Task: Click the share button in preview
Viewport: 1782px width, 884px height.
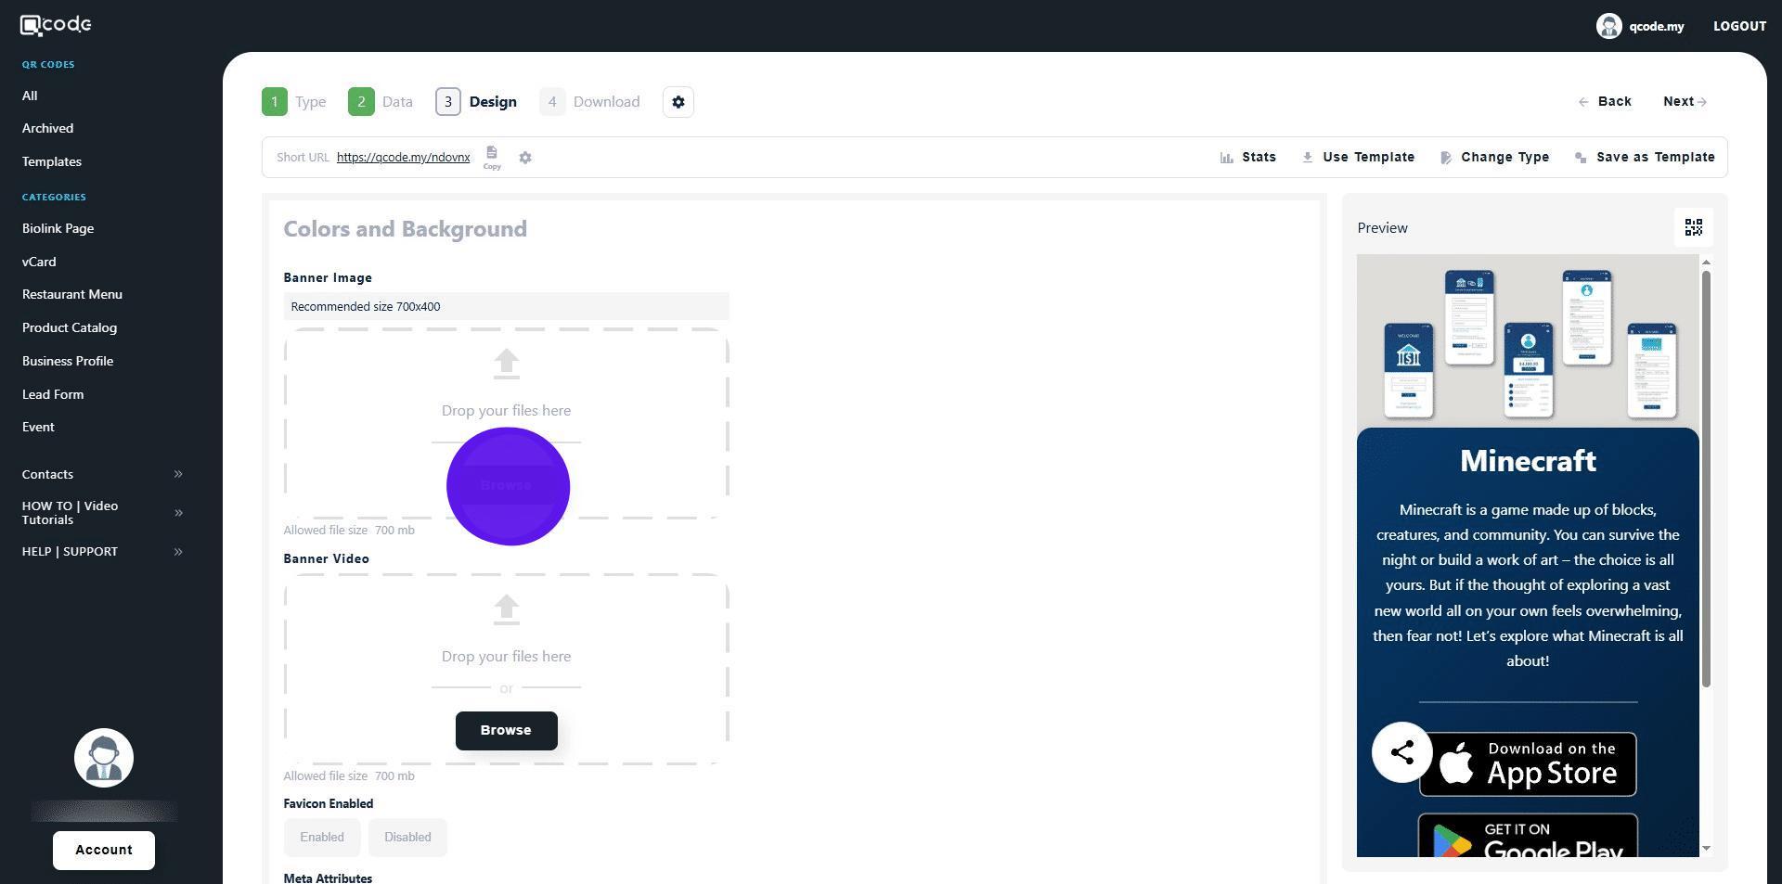Action: [x=1402, y=752]
